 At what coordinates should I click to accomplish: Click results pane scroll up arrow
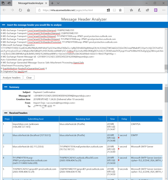pyautogui.click(x=166, y=85)
